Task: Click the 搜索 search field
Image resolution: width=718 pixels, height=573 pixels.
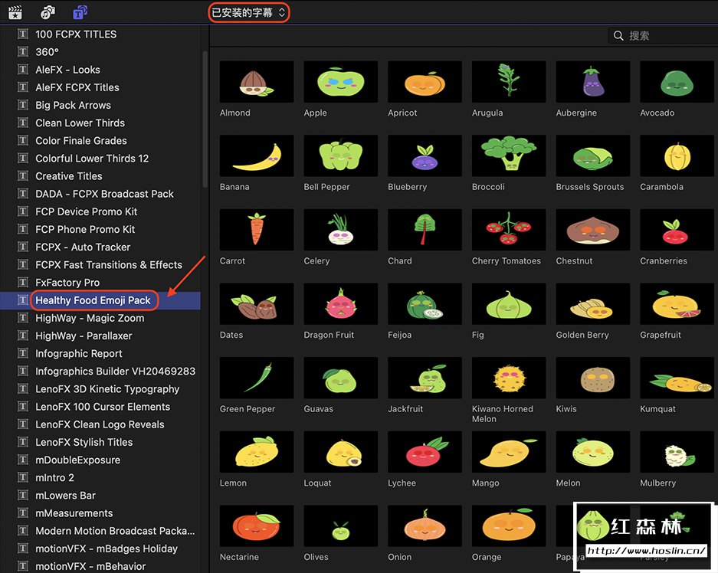Action: (x=663, y=36)
